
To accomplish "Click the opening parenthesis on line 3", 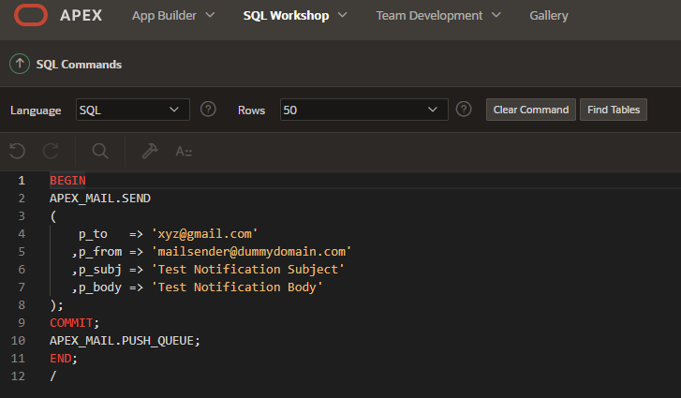I will 53,216.
